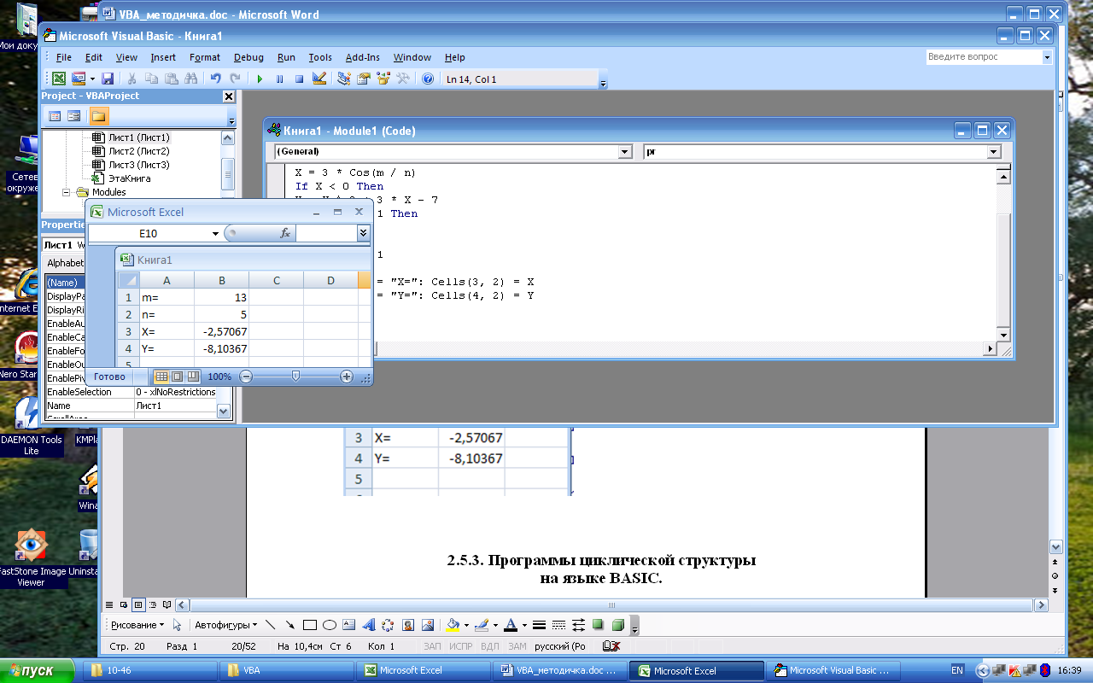This screenshot has height=683, width=1093.
Task: Click the пуск Start button
Action: (38, 670)
